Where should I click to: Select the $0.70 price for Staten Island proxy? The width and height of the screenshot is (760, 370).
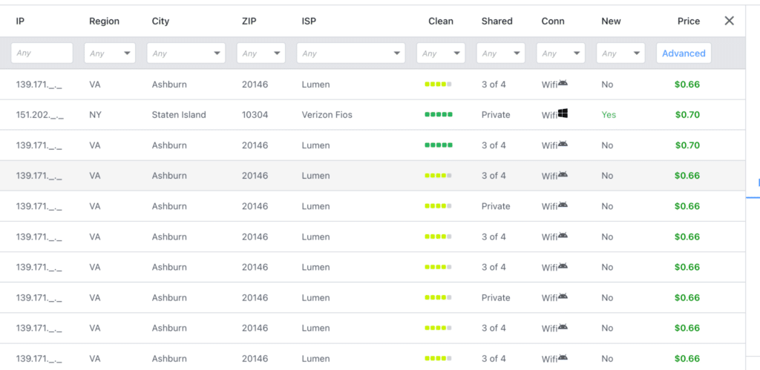tap(687, 115)
